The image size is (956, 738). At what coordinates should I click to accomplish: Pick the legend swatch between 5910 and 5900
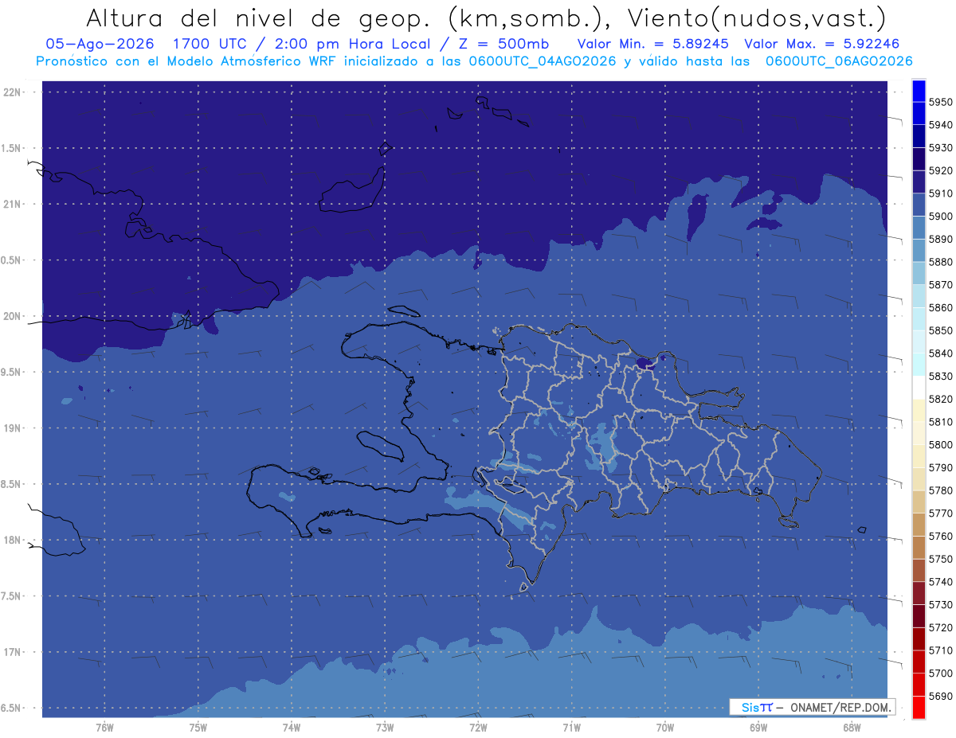coord(919,205)
